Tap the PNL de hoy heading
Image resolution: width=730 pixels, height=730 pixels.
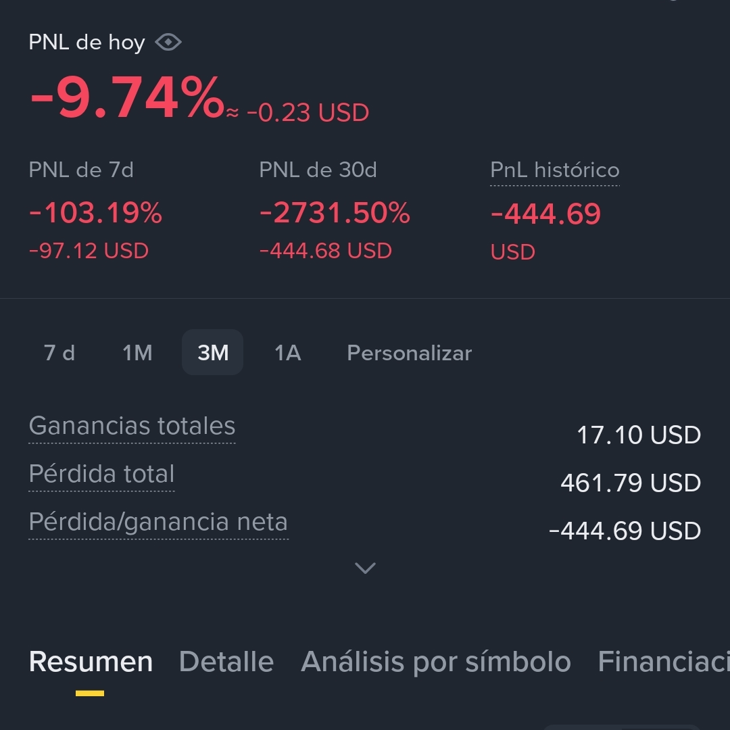pos(87,43)
